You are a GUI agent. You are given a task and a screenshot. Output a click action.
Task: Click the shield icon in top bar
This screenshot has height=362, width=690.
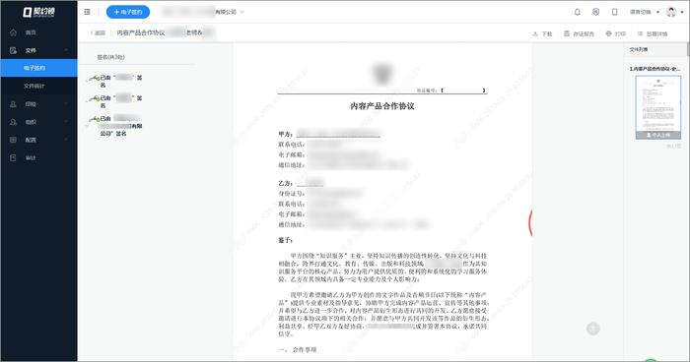tap(595, 12)
